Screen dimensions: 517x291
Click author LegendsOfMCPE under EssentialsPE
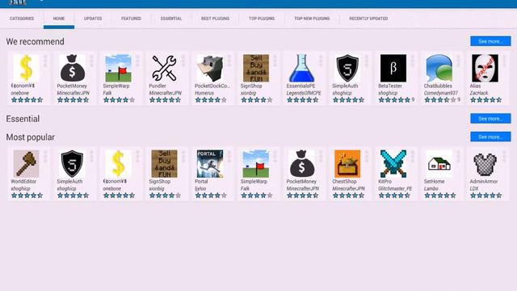tap(304, 93)
